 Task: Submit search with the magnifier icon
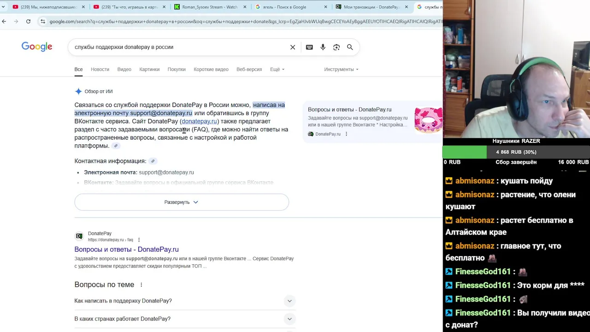pos(350,47)
